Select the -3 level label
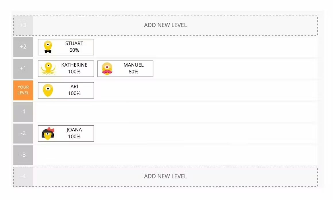Image resolution: width=333 pixels, height=200 pixels. point(23,155)
